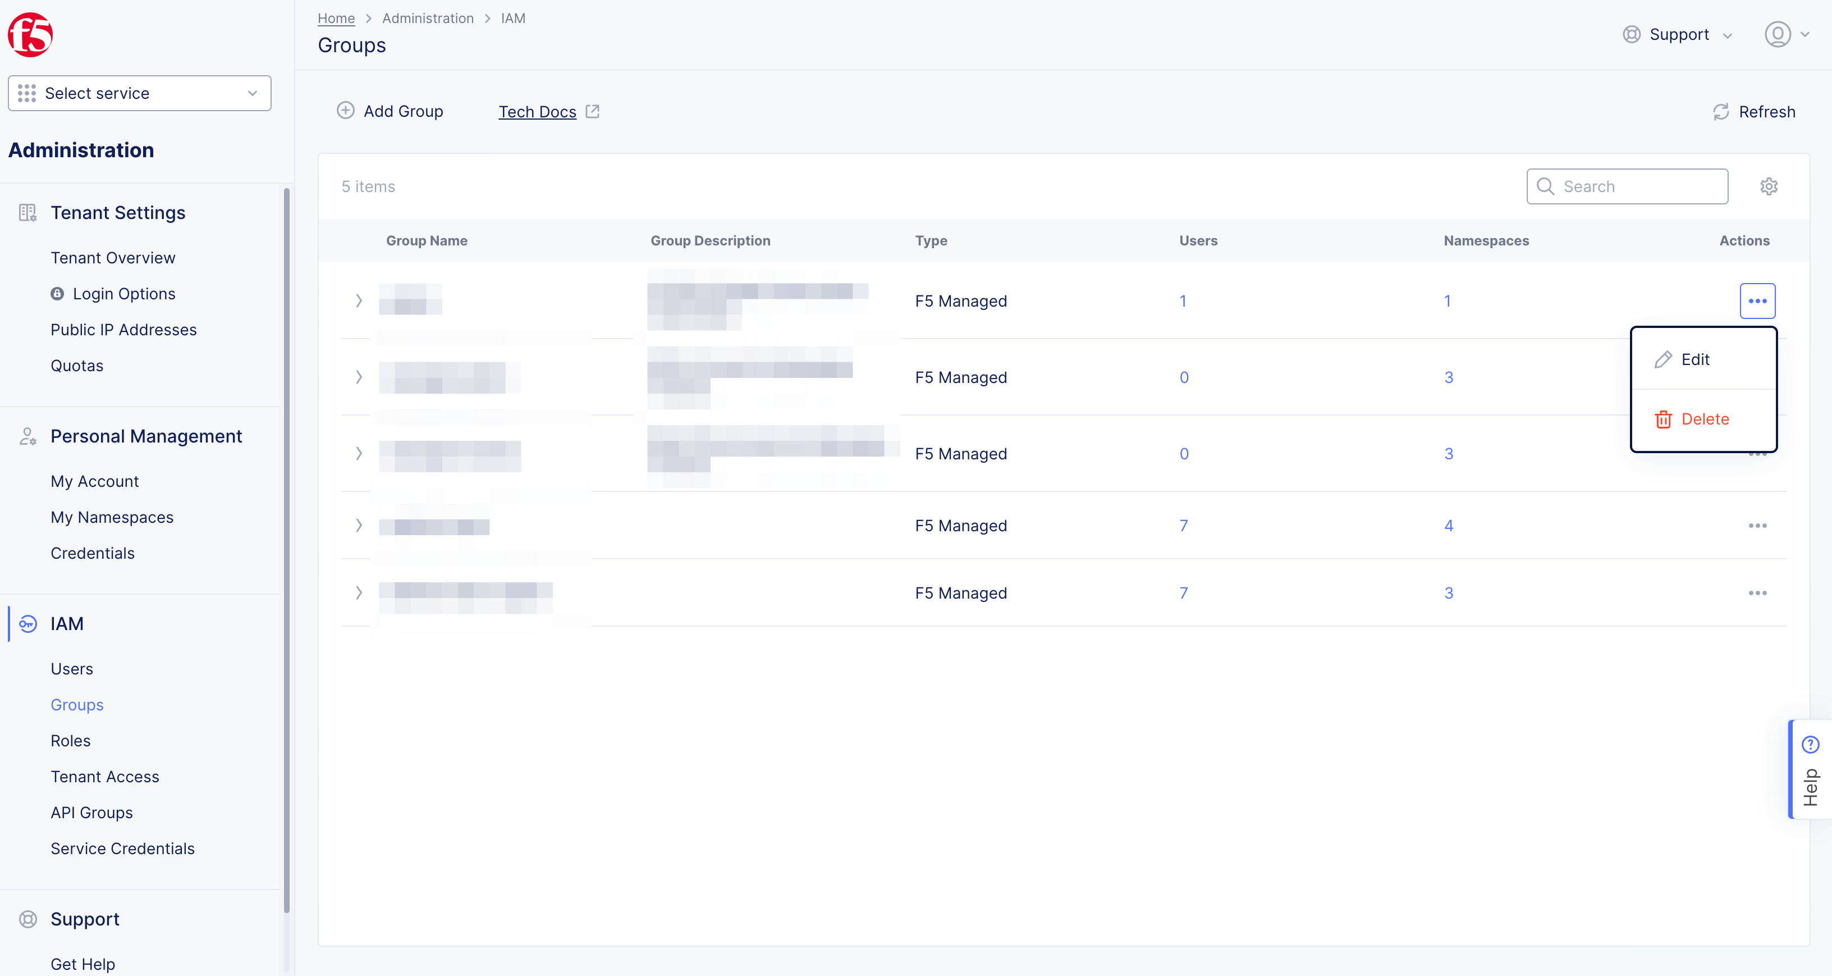Image resolution: width=1832 pixels, height=976 pixels.
Task: Open the table column settings gear icon
Action: click(1769, 186)
